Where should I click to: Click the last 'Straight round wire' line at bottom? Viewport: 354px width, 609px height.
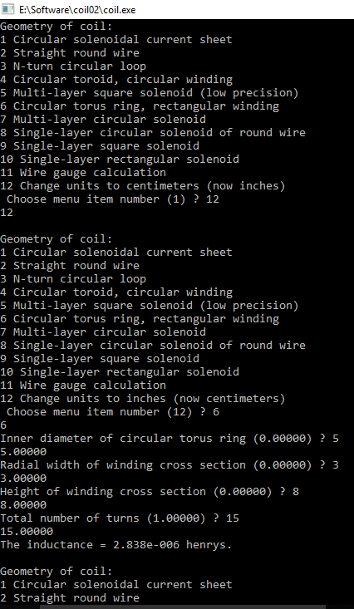(70, 597)
